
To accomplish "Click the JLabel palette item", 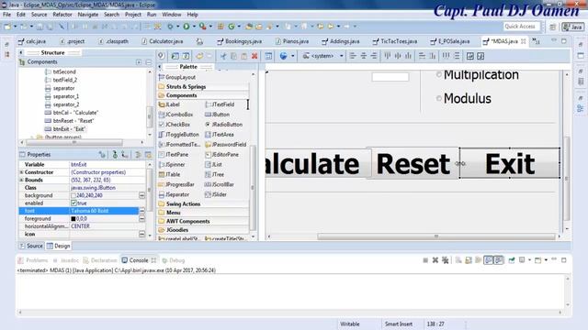I will pyautogui.click(x=169, y=104).
